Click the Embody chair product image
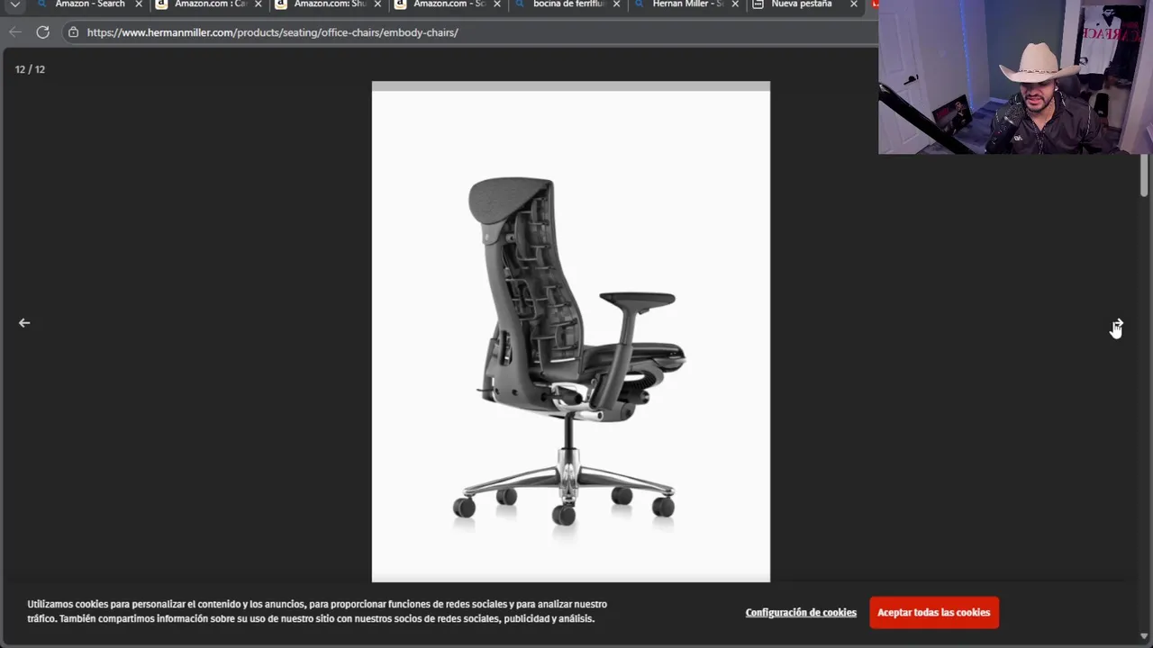1153x648 pixels. click(x=571, y=333)
